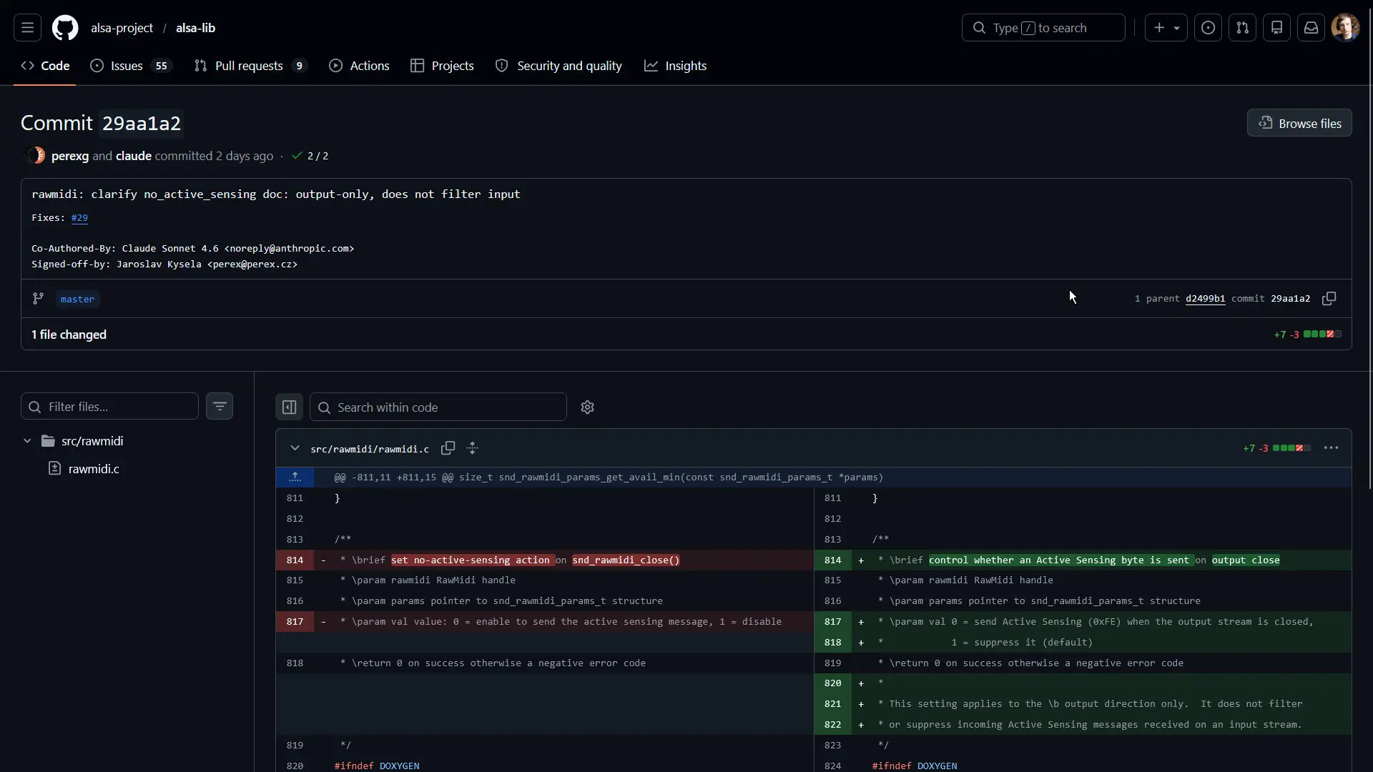Switch to the Insights tab
The width and height of the screenshot is (1373, 772).
675,66
